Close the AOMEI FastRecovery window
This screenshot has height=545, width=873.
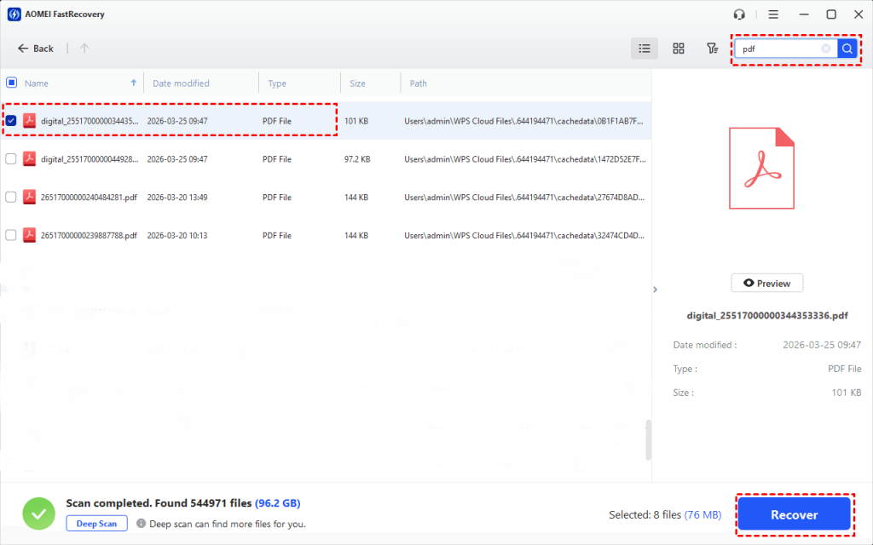point(859,14)
